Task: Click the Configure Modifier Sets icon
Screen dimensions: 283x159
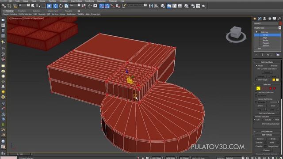Action: 278,55
